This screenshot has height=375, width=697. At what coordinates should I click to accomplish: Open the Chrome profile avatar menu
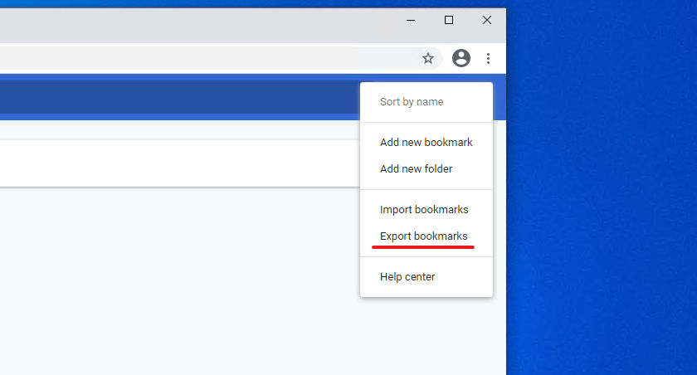[x=461, y=58]
